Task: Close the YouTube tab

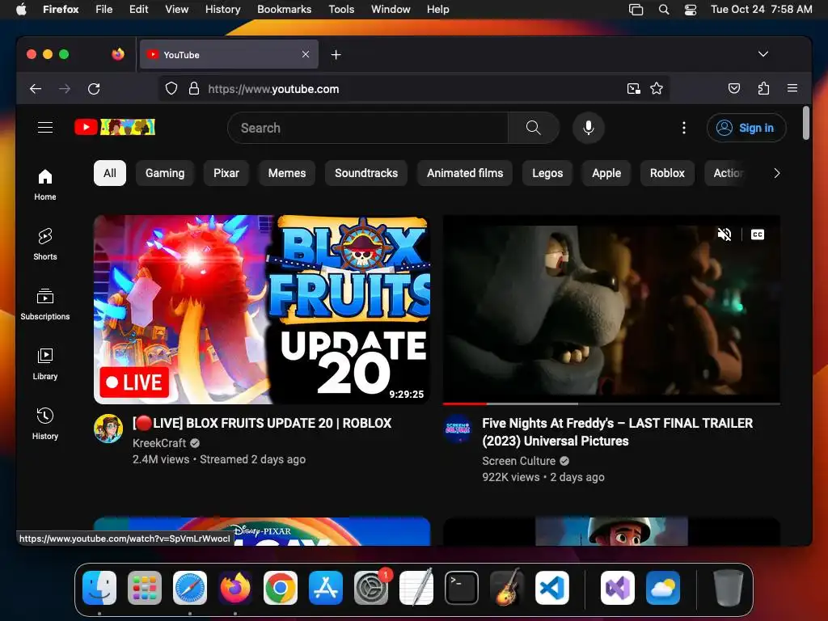Action: pyautogui.click(x=305, y=54)
